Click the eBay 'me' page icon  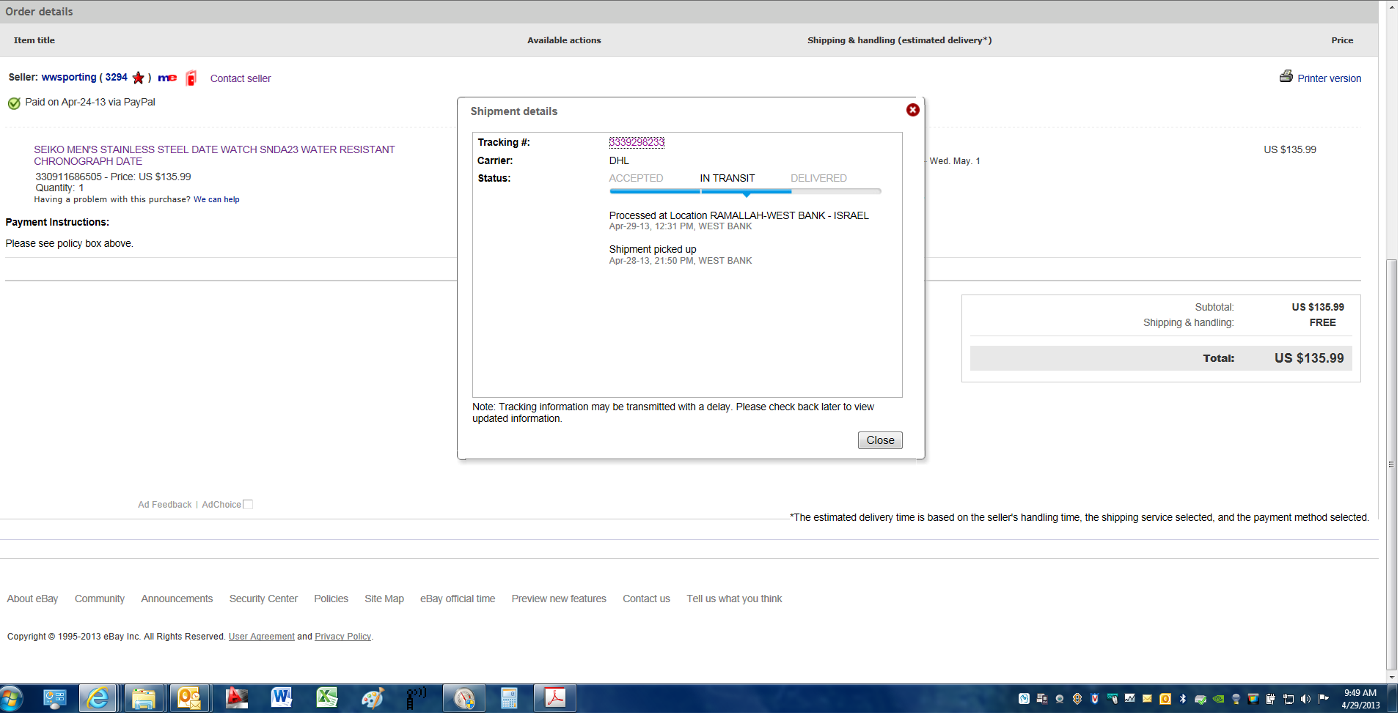coord(167,78)
